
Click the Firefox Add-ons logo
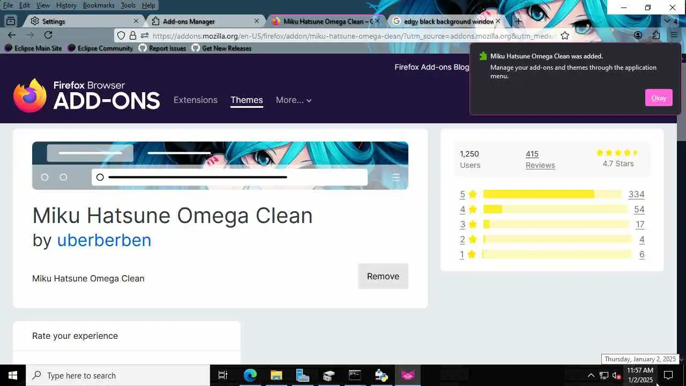click(87, 95)
